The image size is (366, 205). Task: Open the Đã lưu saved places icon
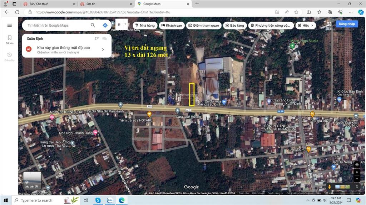click(x=10, y=40)
